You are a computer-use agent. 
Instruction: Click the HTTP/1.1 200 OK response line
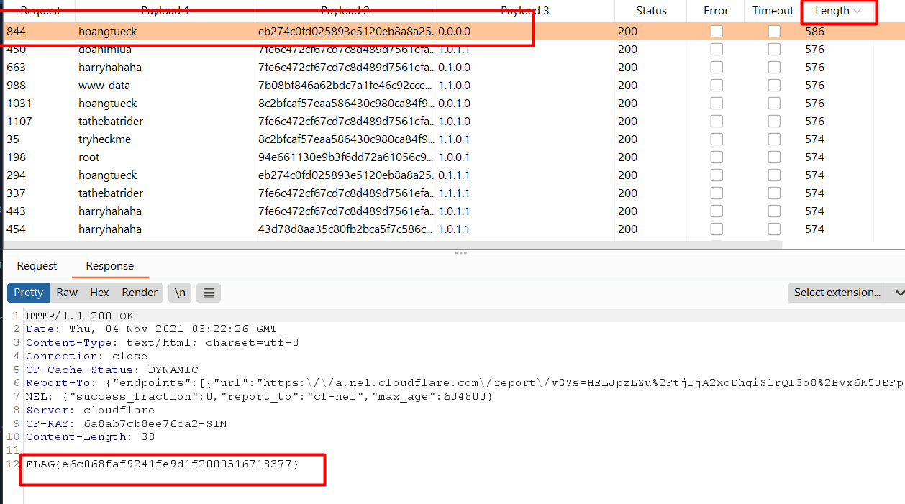80,316
